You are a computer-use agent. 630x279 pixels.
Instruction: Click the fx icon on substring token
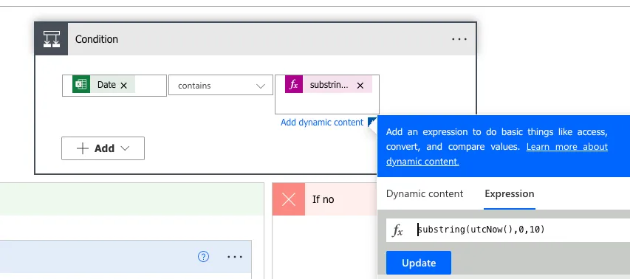coord(294,84)
